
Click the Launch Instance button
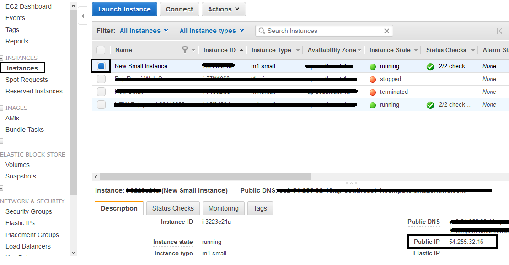tap(124, 9)
